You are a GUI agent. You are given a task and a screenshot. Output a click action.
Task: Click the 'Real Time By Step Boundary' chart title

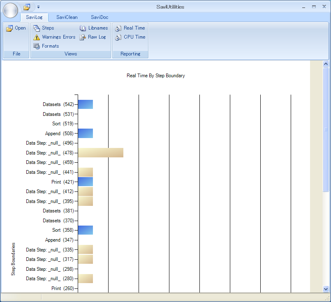click(x=156, y=76)
